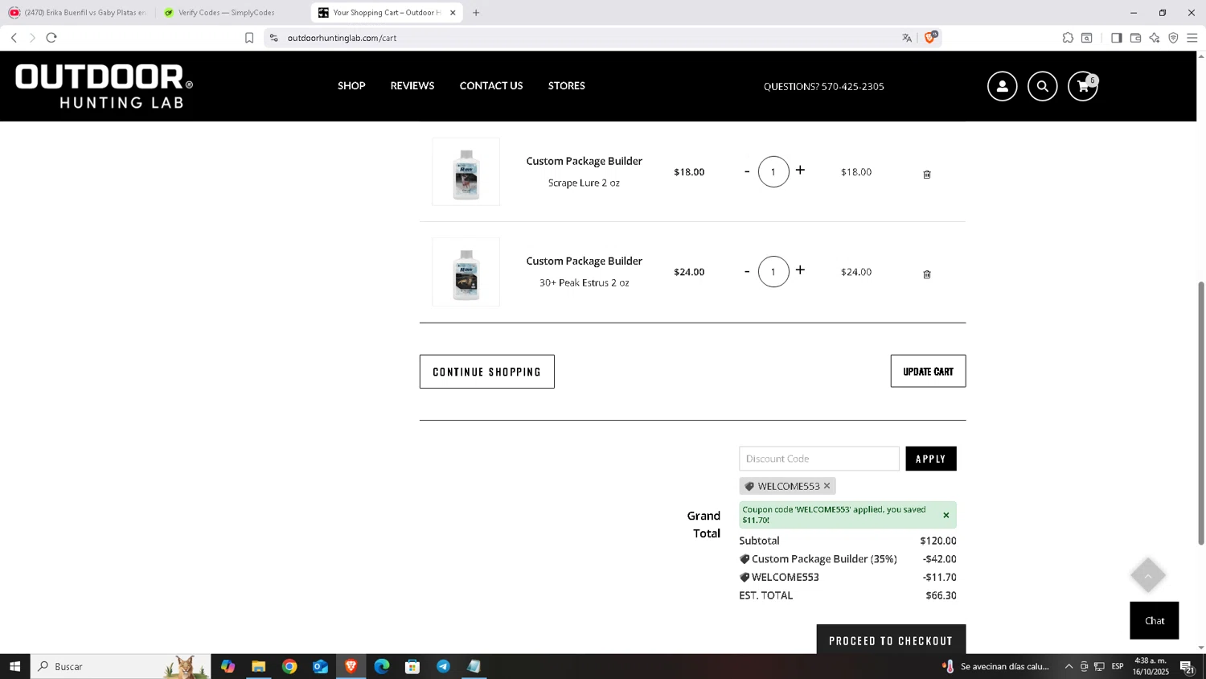The width and height of the screenshot is (1206, 679).
Task: Click taskbar search box Buscar
Action: [x=121, y=666]
